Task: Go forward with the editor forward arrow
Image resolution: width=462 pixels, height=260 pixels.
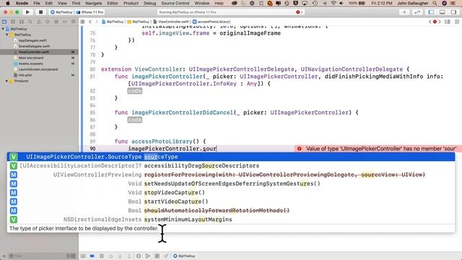Action: pyautogui.click(x=96, y=22)
